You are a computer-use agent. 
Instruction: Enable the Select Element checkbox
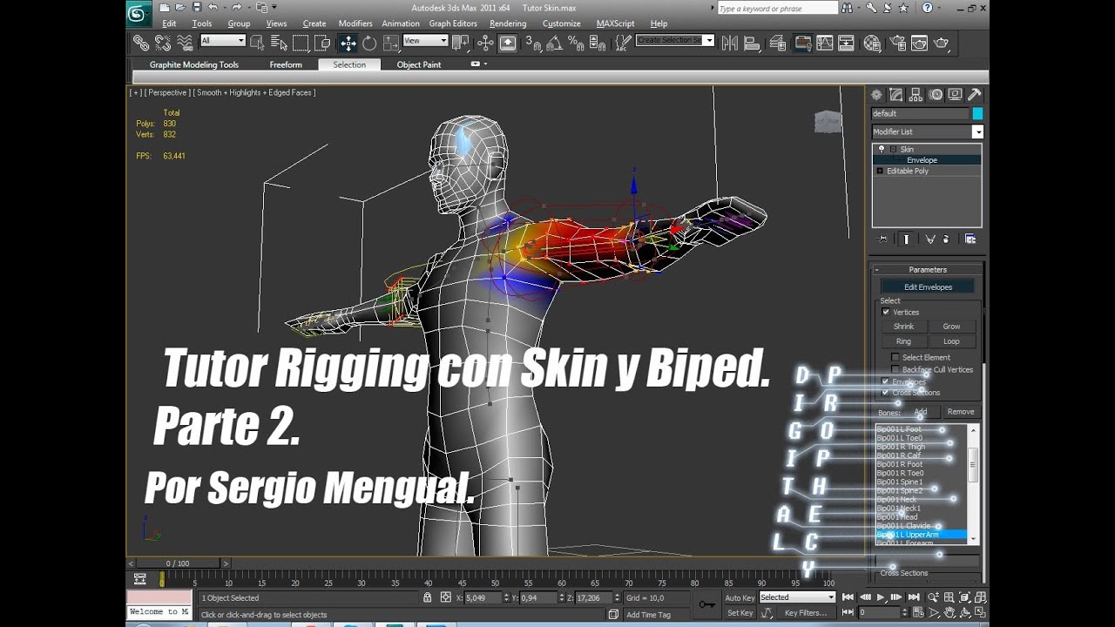[895, 357]
